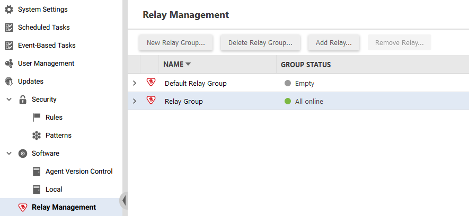
Task: Click the System Settings gear icon
Action: pos(9,9)
